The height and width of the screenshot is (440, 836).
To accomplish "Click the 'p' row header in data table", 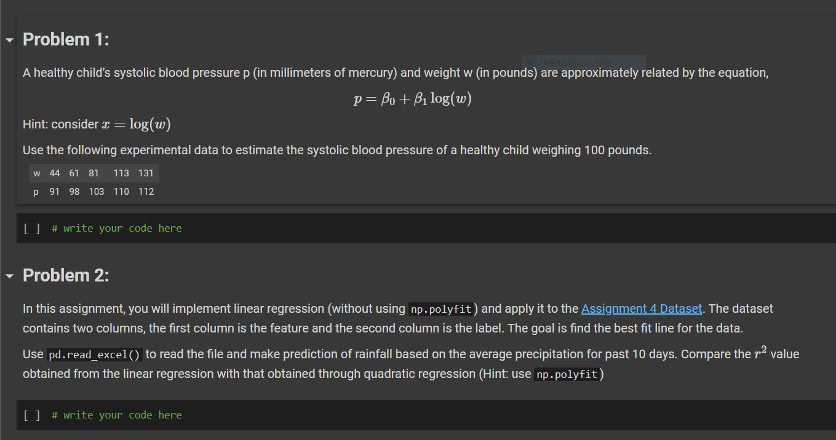I will 36,192.
